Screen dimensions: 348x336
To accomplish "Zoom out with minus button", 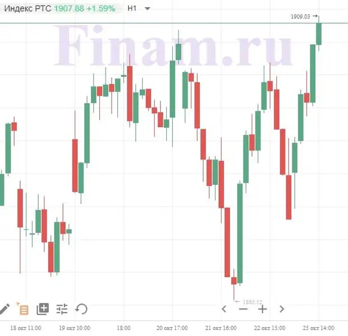I will click(243, 309).
